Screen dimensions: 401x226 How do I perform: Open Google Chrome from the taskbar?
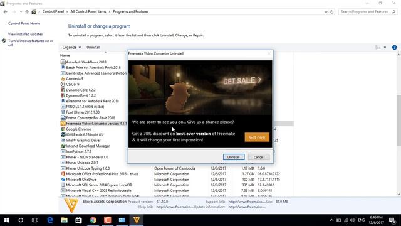93,220
